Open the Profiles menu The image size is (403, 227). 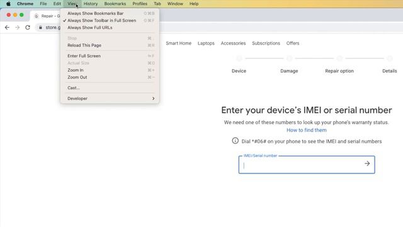140,4
